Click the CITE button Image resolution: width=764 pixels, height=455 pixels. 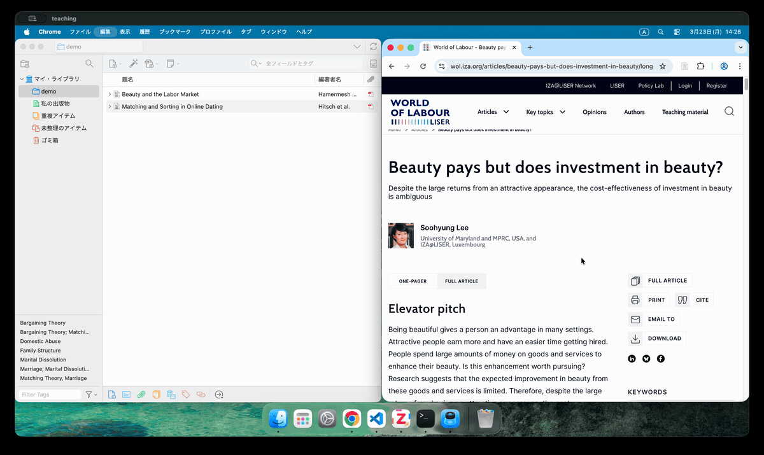tap(694, 300)
